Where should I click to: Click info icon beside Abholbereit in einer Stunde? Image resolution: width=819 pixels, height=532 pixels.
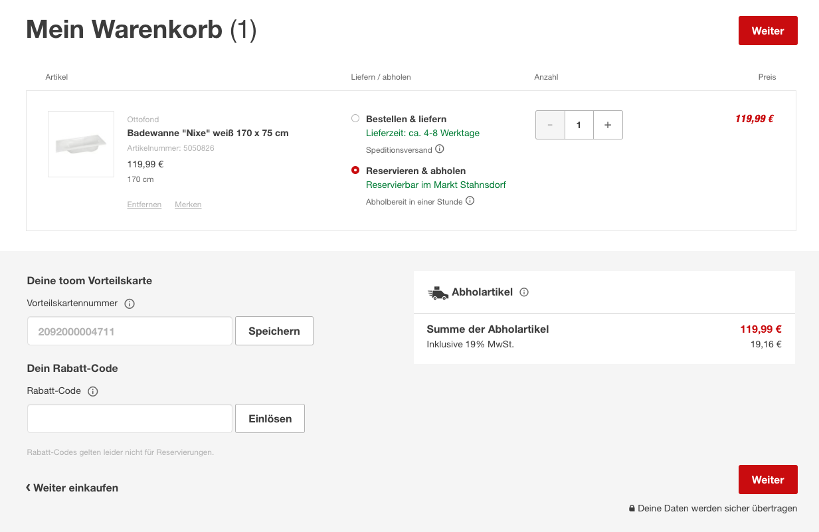(470, 201)
